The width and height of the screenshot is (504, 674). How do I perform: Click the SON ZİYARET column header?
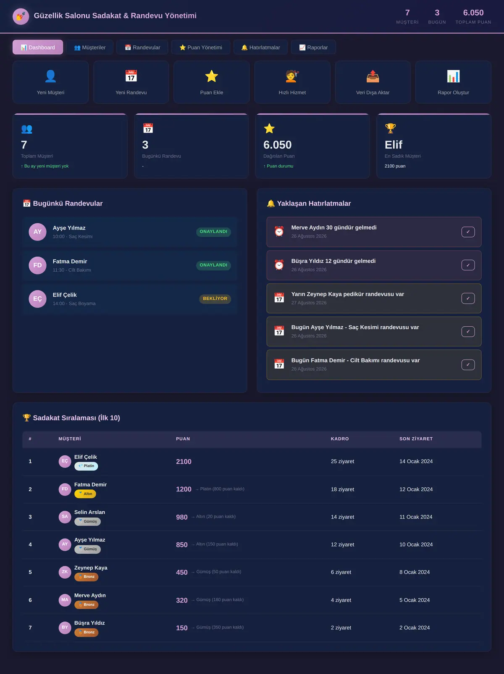(x=416, y=439)
